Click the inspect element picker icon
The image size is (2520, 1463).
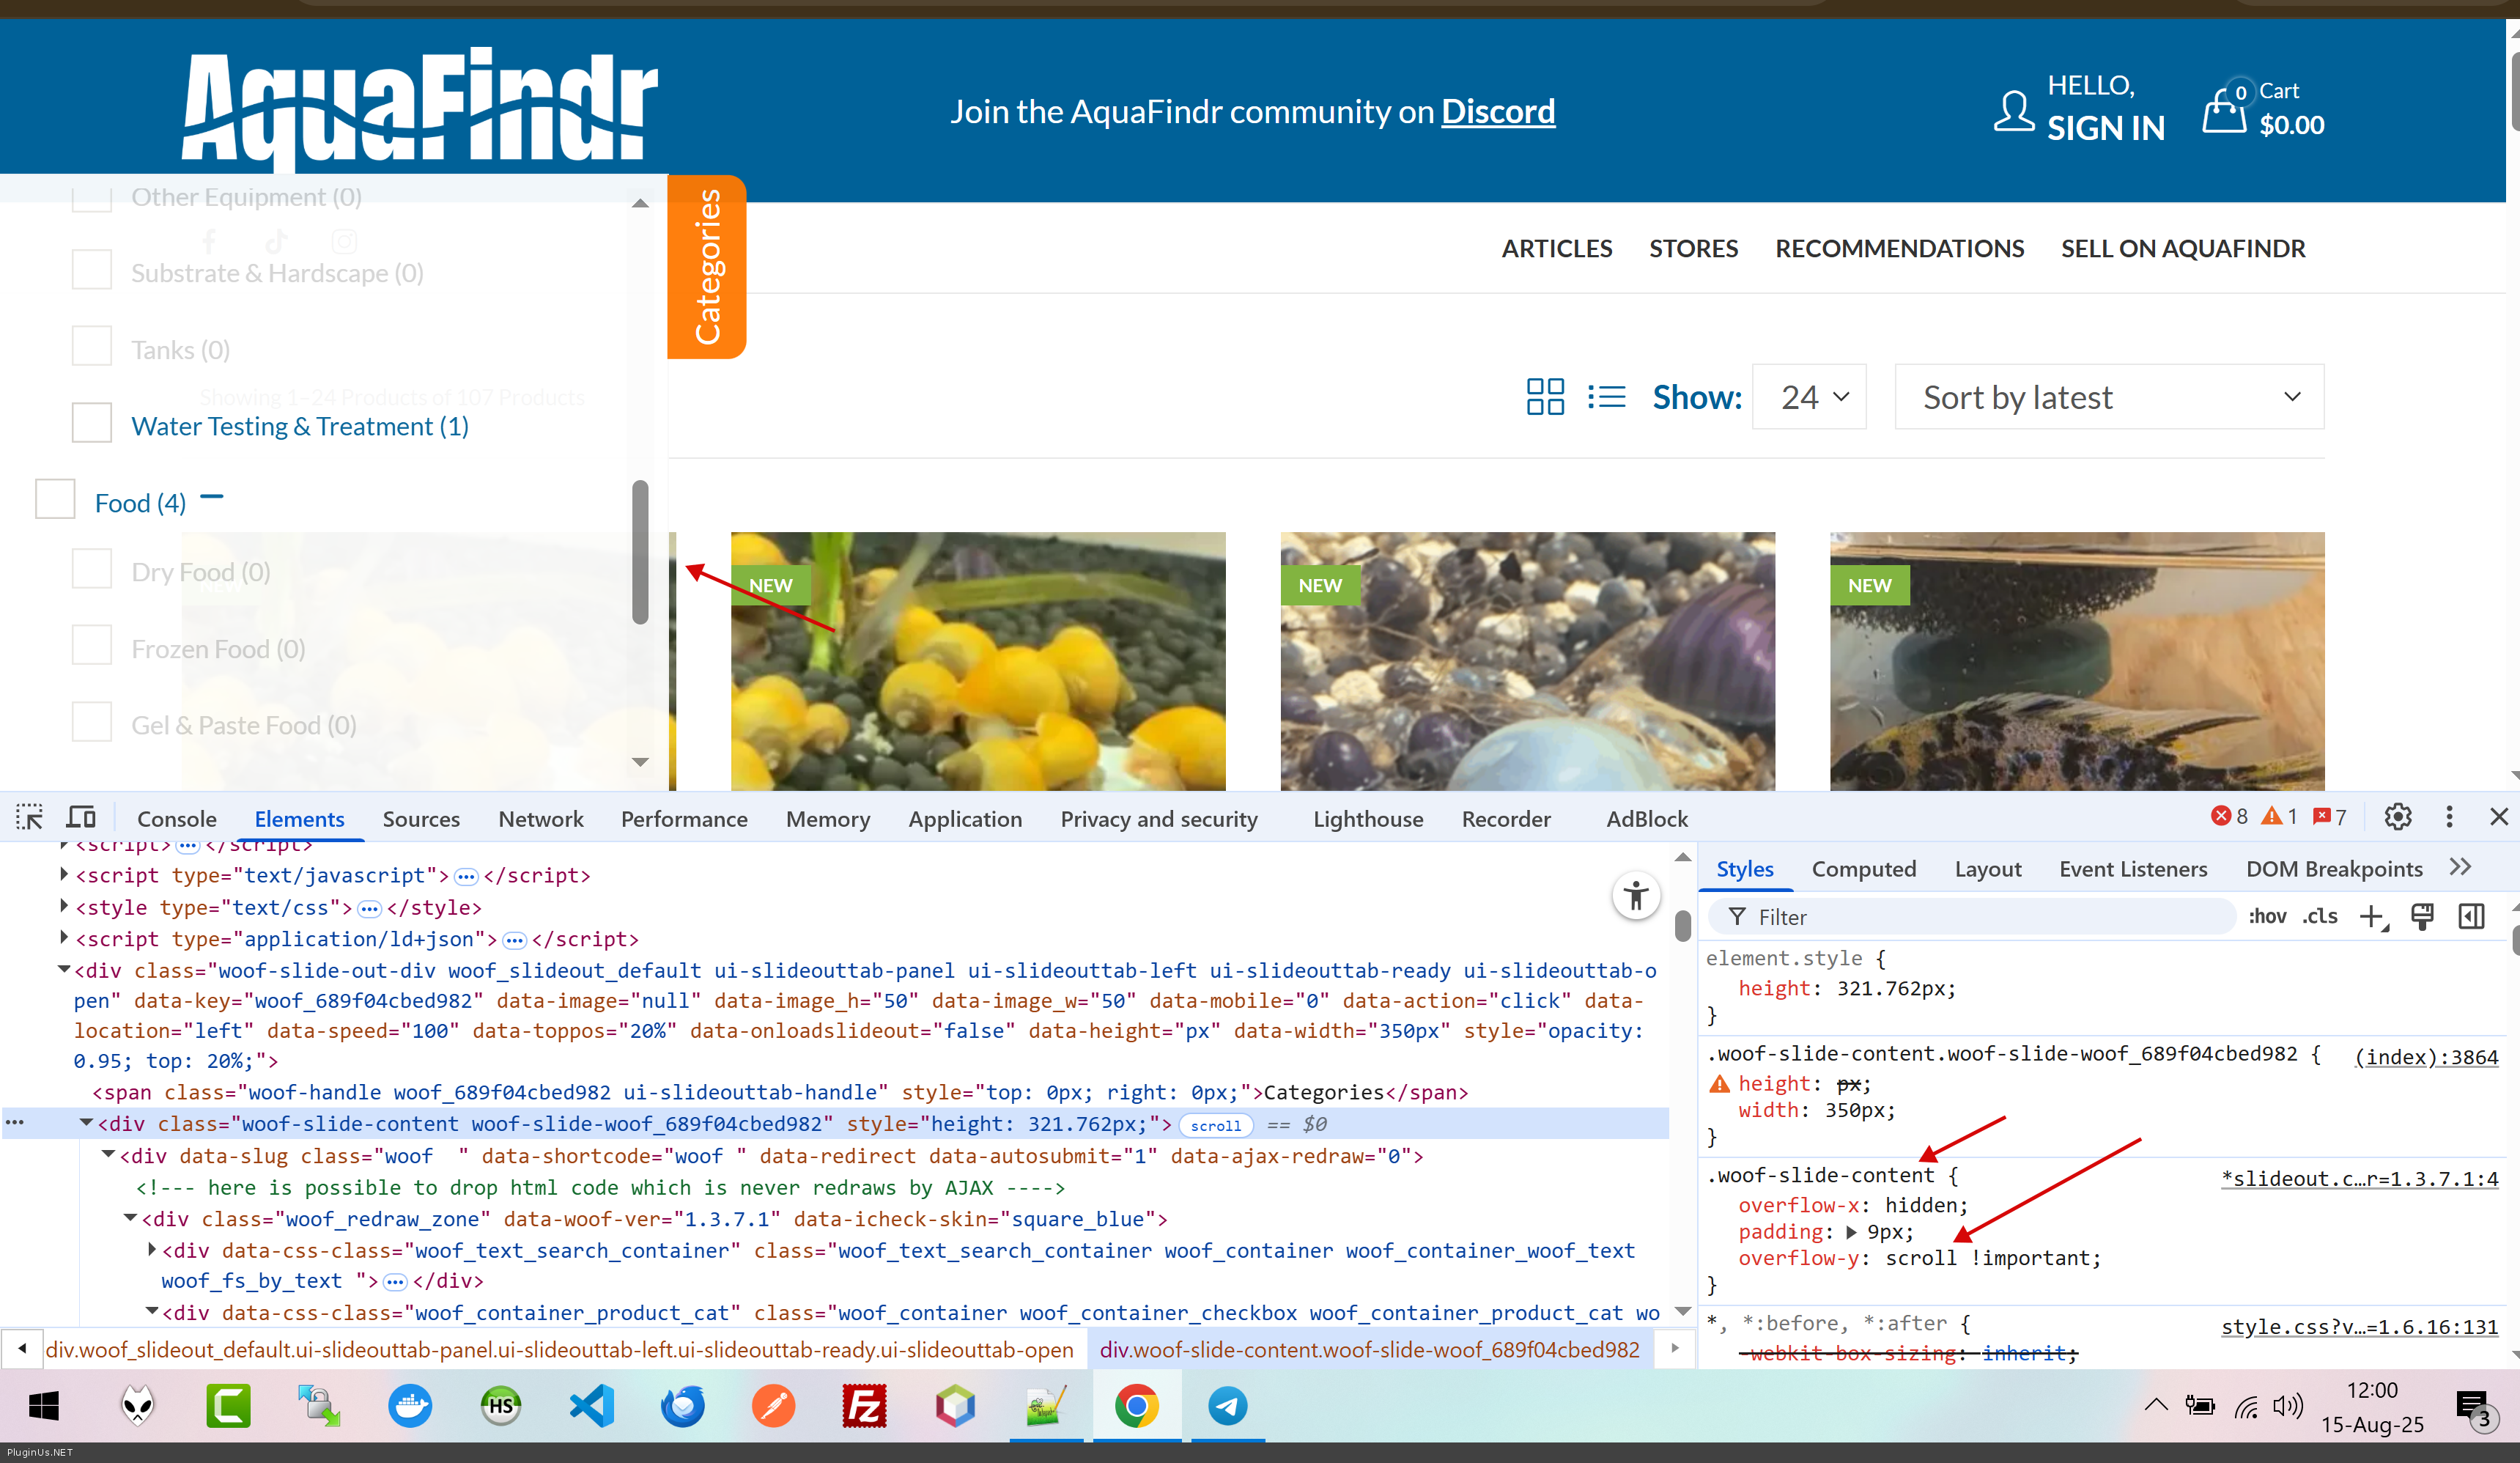pyautogui.click(x=29, y=817)
